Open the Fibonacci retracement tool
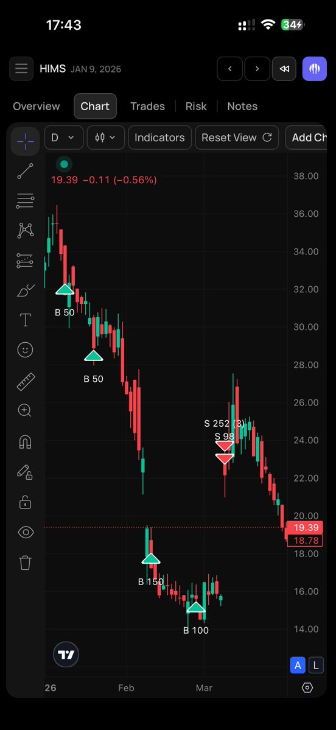Viewport: 336px width, 730px height. (x=25, y=201)
